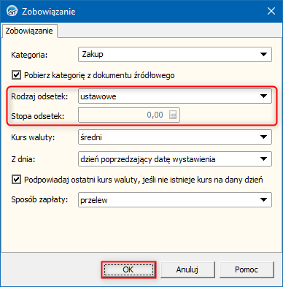
Task: Expand the Kategoria dropdown arrow
Action: (x=263, y=54)
